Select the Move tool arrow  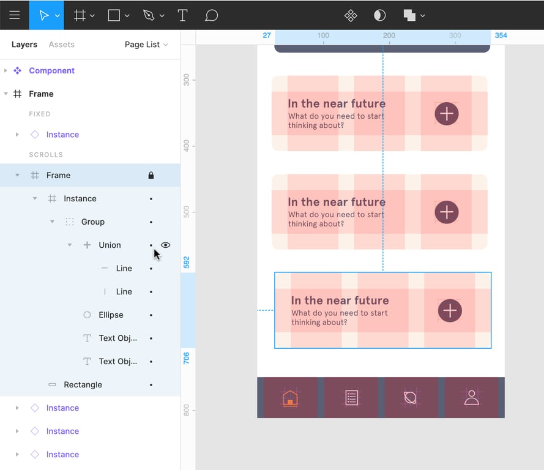[43, 15]
